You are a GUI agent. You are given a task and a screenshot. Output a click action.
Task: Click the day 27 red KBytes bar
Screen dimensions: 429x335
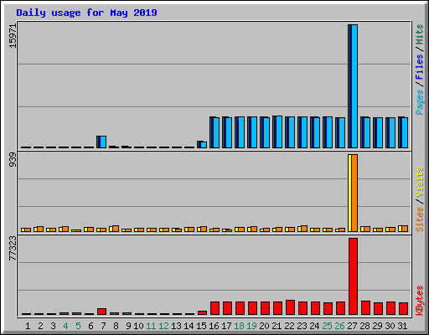pyautogui.click(x=353, y=276)
